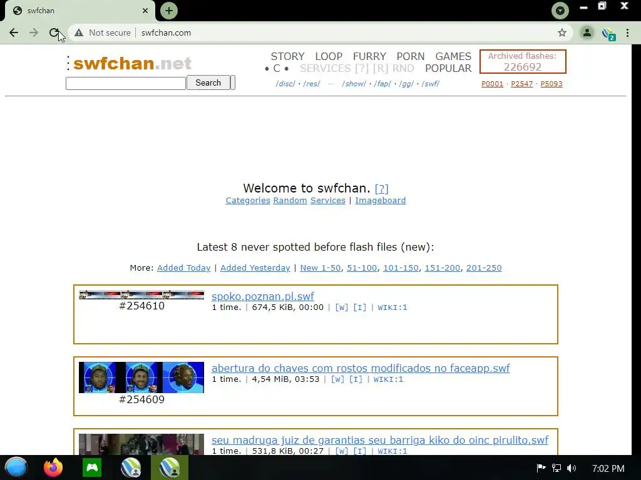Click the C link in the header
This screenshot has height=480, width=641.
click(277, 68)
